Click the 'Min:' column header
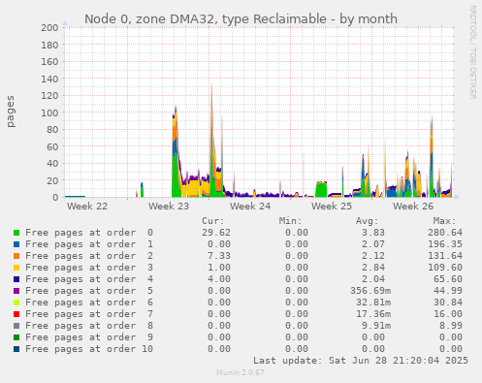 pos(291,221)
